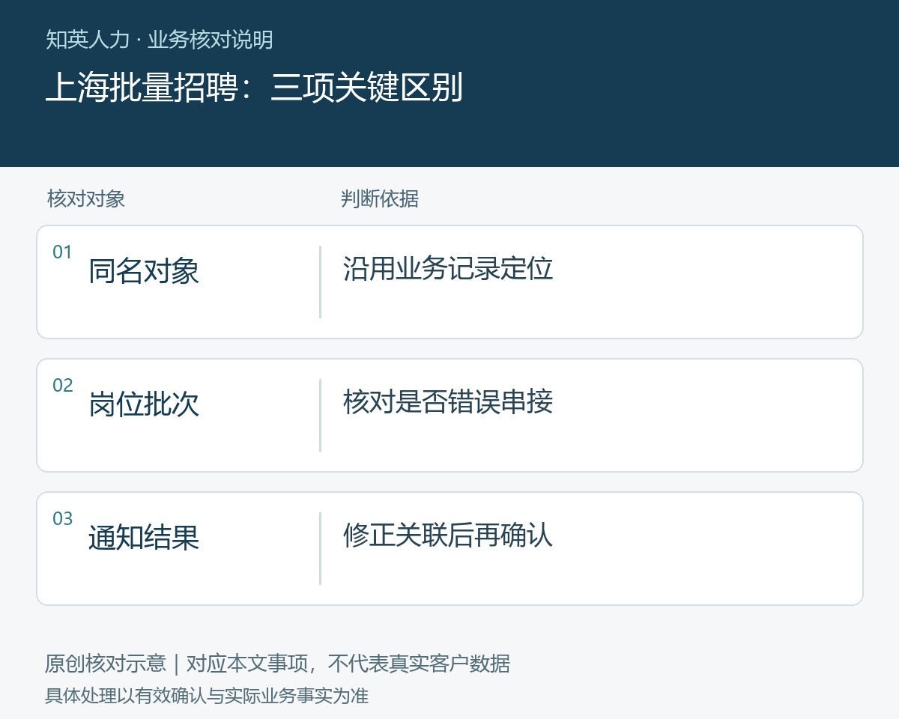Click the header text 知英人力 · 业务核对说明
The image size is (899, 719).
(159, 40)
